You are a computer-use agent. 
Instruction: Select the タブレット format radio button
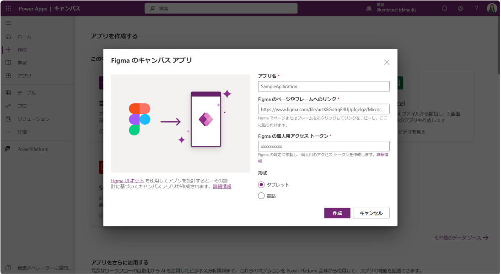261,185
